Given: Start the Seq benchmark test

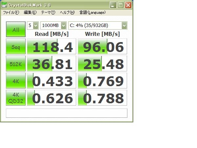Looking at the screenshot, I should point(16,46).
